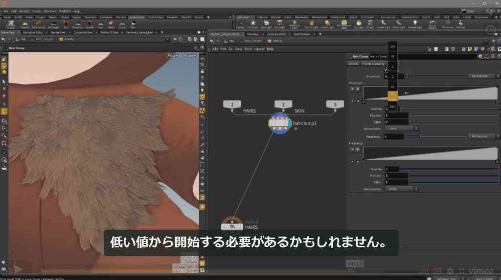The image size is (501, 280).
Task: Add a Point Light from shelf
Action: [253, 24]
